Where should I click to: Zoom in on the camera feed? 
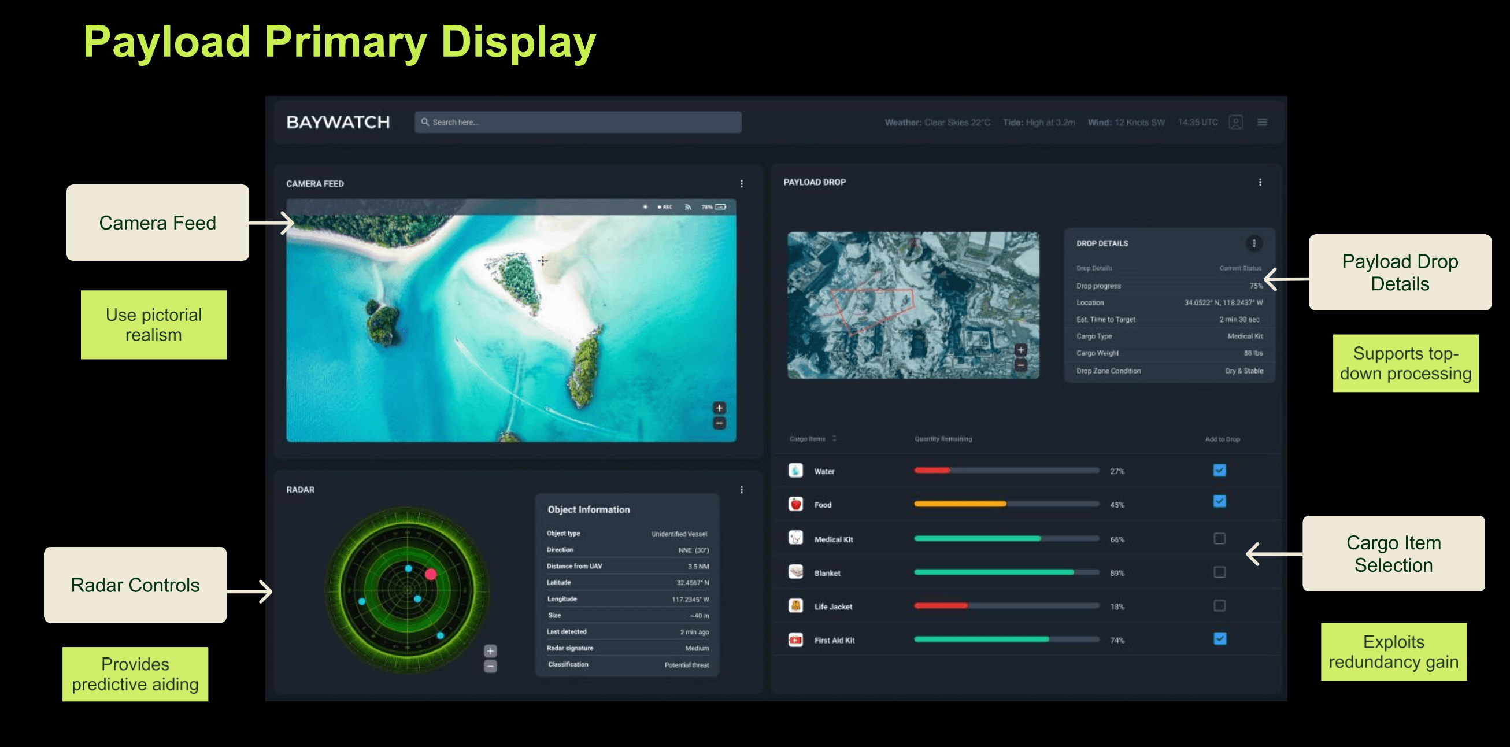[719, 408]
